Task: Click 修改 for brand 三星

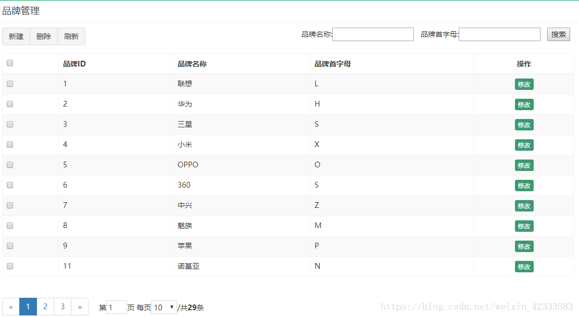Action: pyautogui.click(x=524, y=125)
